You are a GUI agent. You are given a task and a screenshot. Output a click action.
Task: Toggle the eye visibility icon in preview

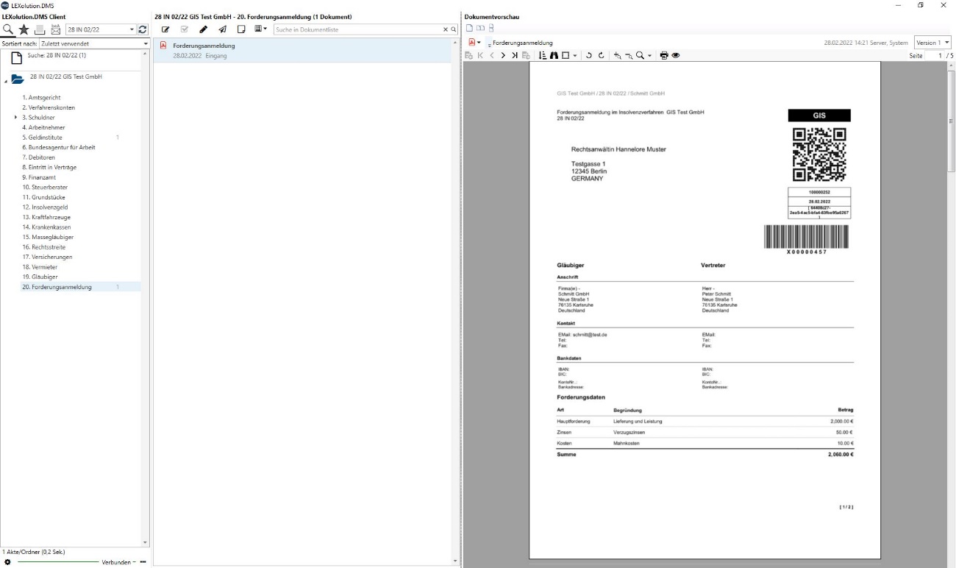676,55
